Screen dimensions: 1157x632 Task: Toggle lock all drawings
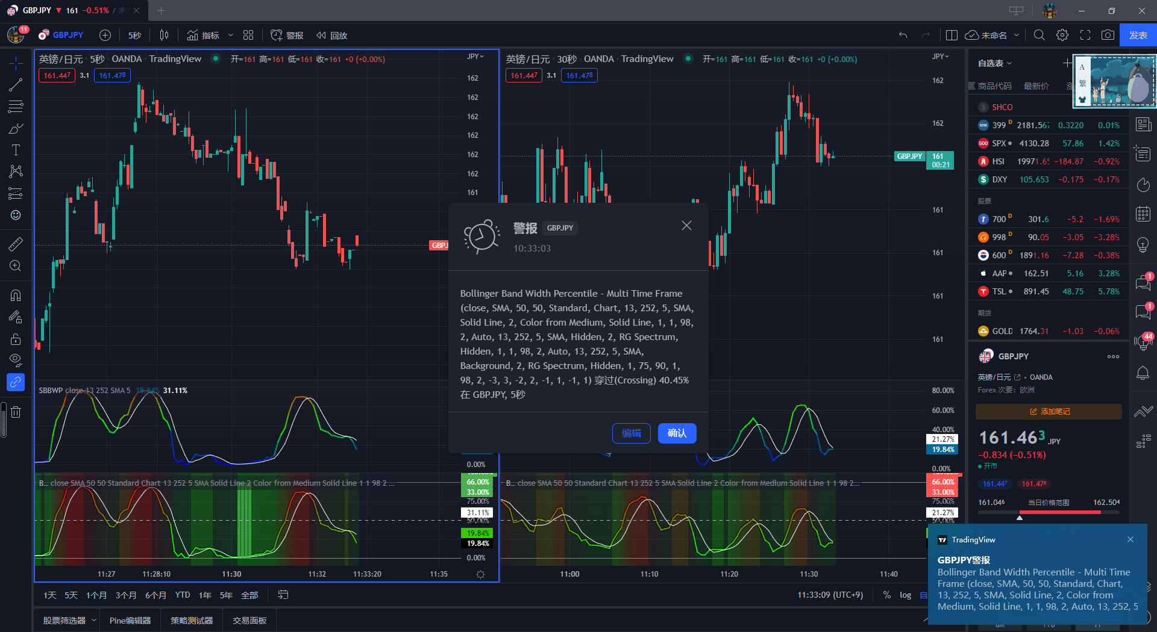[x=16, y=339]
